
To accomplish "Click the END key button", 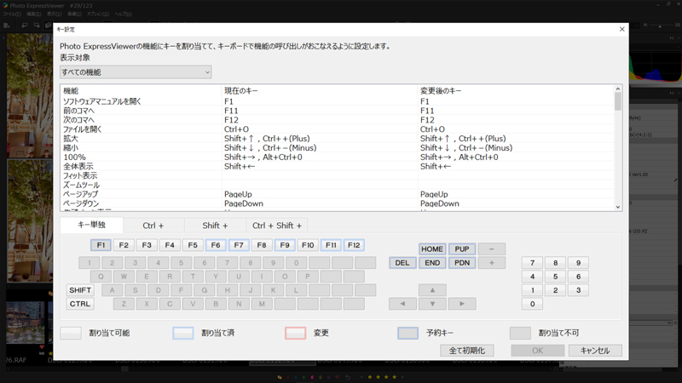I will (x=432, y=263).
